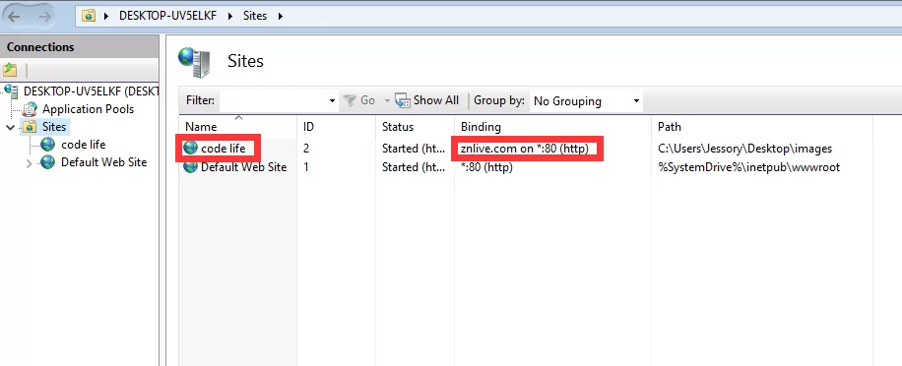The image size is (902, 366).
Task: Click Default Web Site globe icon in the tree
Action: click(47, 163)
